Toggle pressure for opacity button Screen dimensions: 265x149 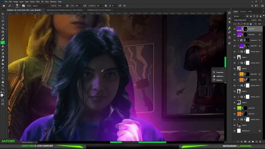[x=67, y=6]
